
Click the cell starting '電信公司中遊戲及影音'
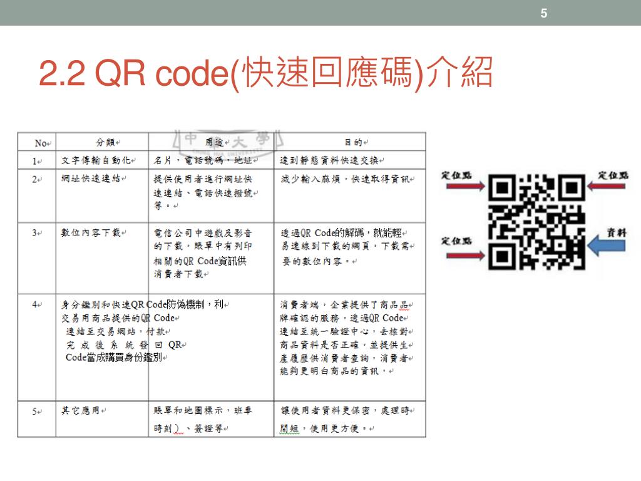tap(212, 258)
